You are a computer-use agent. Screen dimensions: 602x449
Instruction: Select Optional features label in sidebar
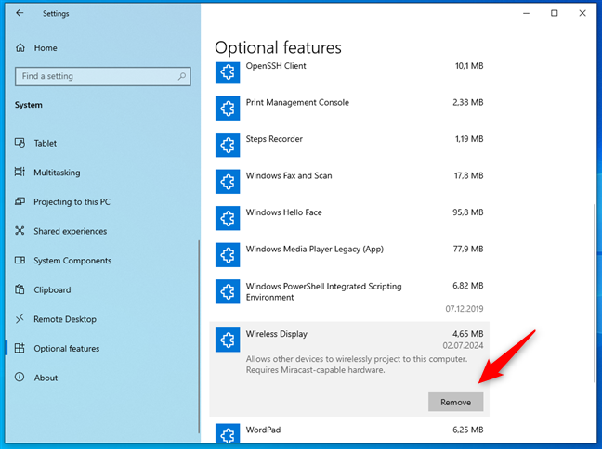[66, 349]
